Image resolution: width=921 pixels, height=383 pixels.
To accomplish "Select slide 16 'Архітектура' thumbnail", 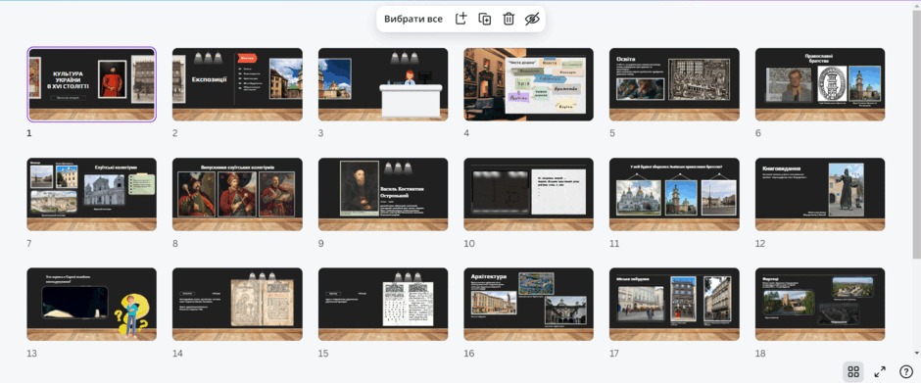I will [x=529, y=305].
